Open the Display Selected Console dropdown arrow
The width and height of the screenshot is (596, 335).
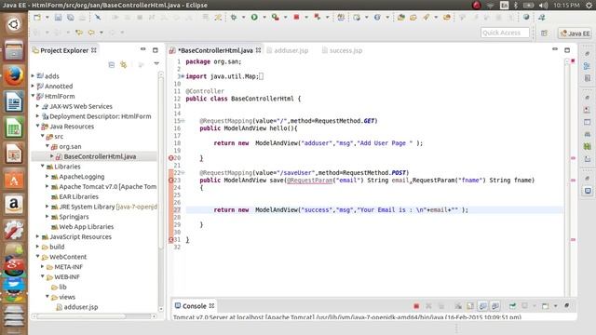point(534,306)
